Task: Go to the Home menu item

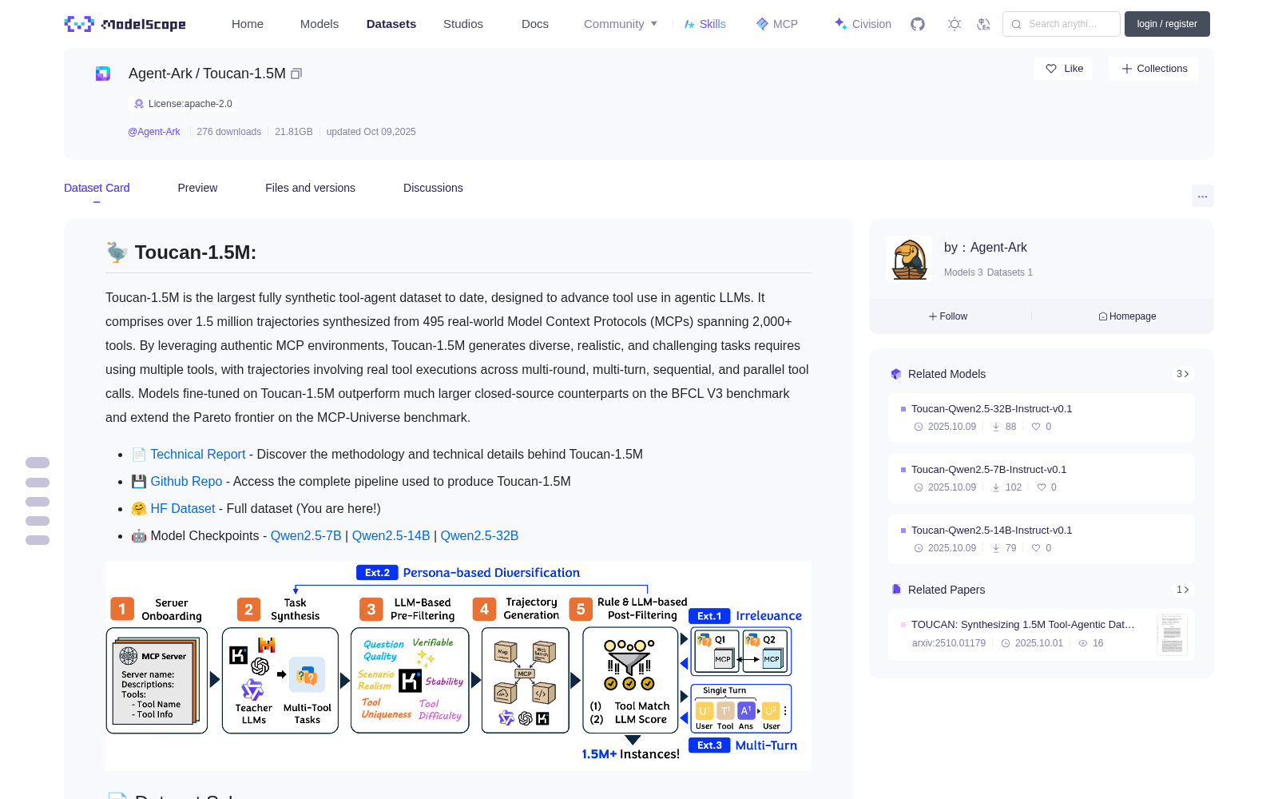Action: click(248, 24)
